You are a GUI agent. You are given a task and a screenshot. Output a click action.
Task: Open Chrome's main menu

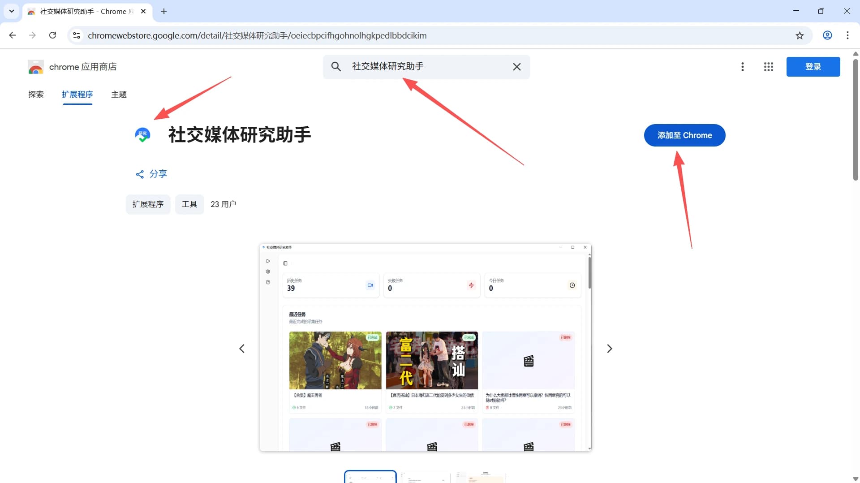(847, 35)
